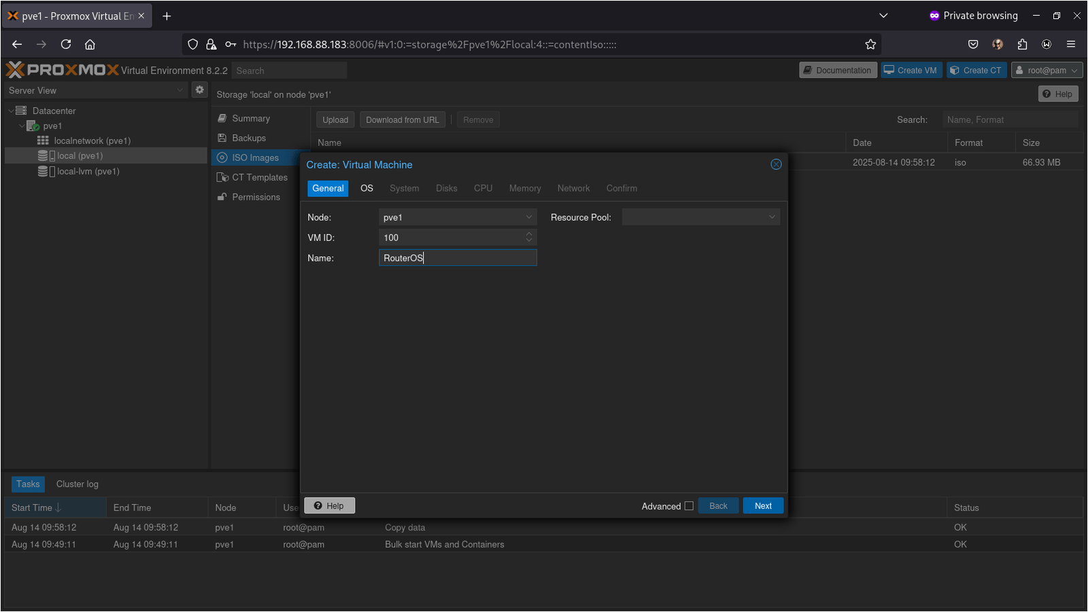Screen dimensions: 1088x612
Task: Click the tracking protection shield icon
Action: (x=193, y=44)
